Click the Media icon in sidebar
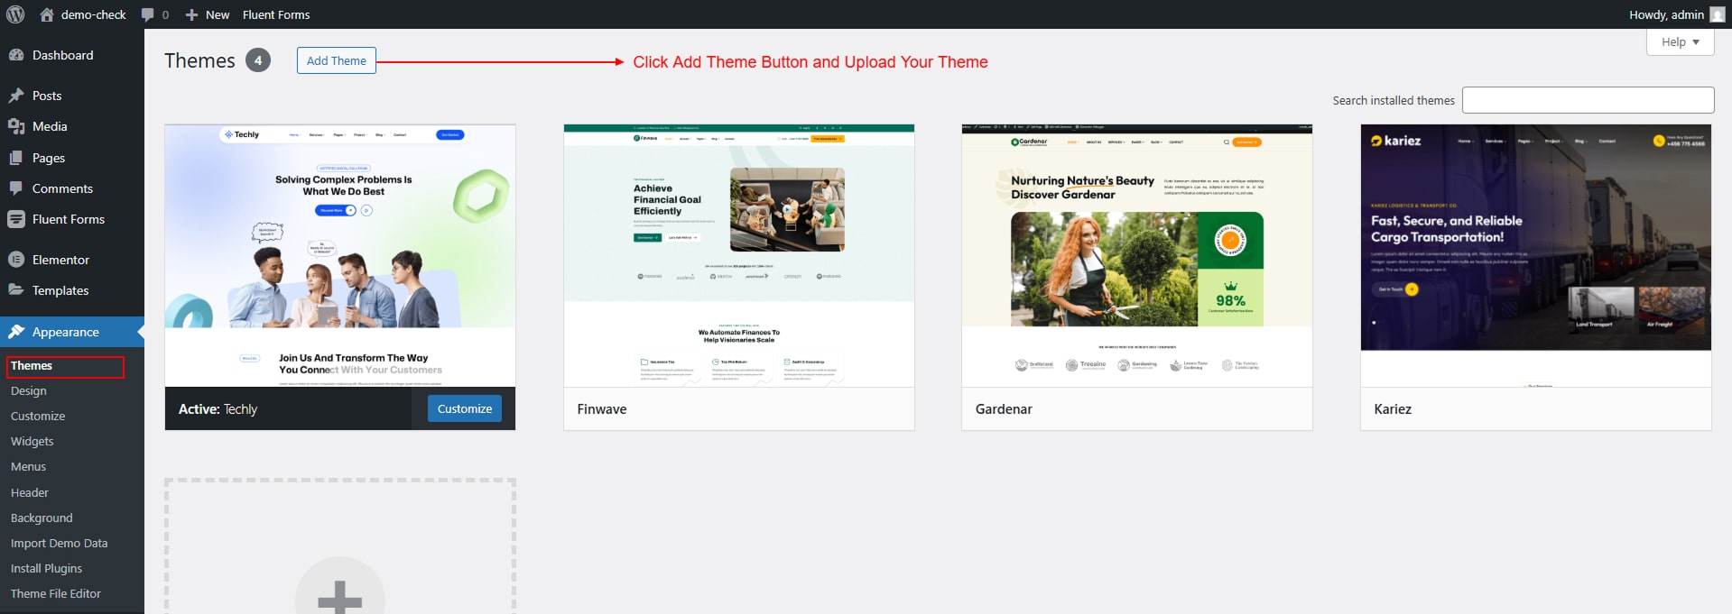The width and height of the screenshot is (1732, 614). pyautogui.click(x=16, y=126)
